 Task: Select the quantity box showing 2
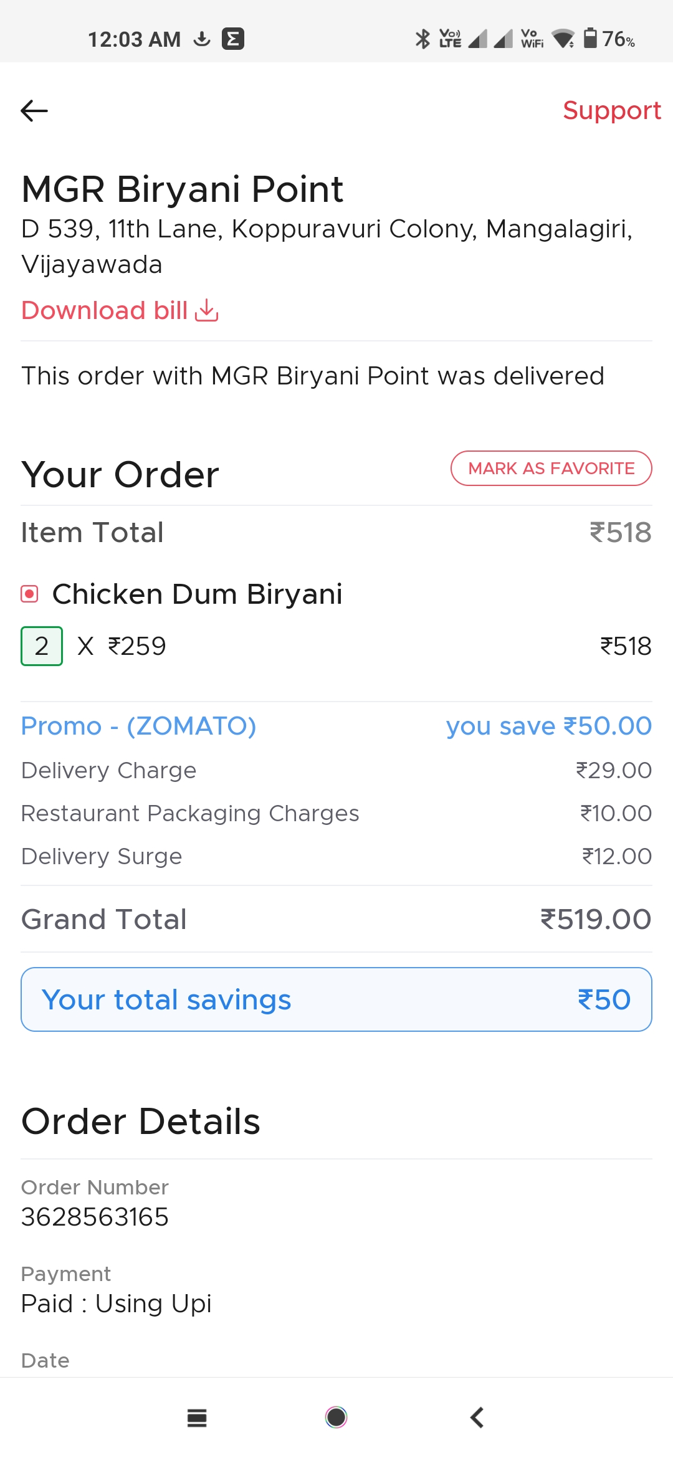pos(42,646)
